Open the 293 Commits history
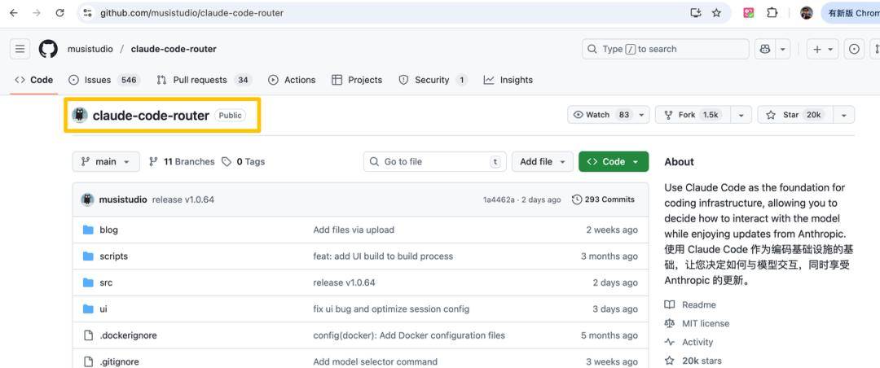This screenshot has height=368, width=880. pyautogui.click(x=603, y=199)
